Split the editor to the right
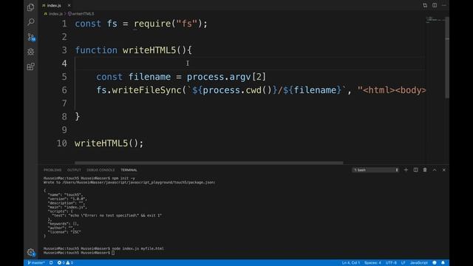The width and height of the screenshot is (473, 266). (435, 5)
